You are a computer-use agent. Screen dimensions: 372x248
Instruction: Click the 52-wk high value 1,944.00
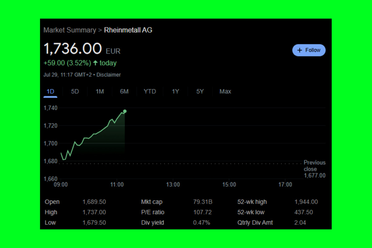pyautogui.click(x=306, y=202)
